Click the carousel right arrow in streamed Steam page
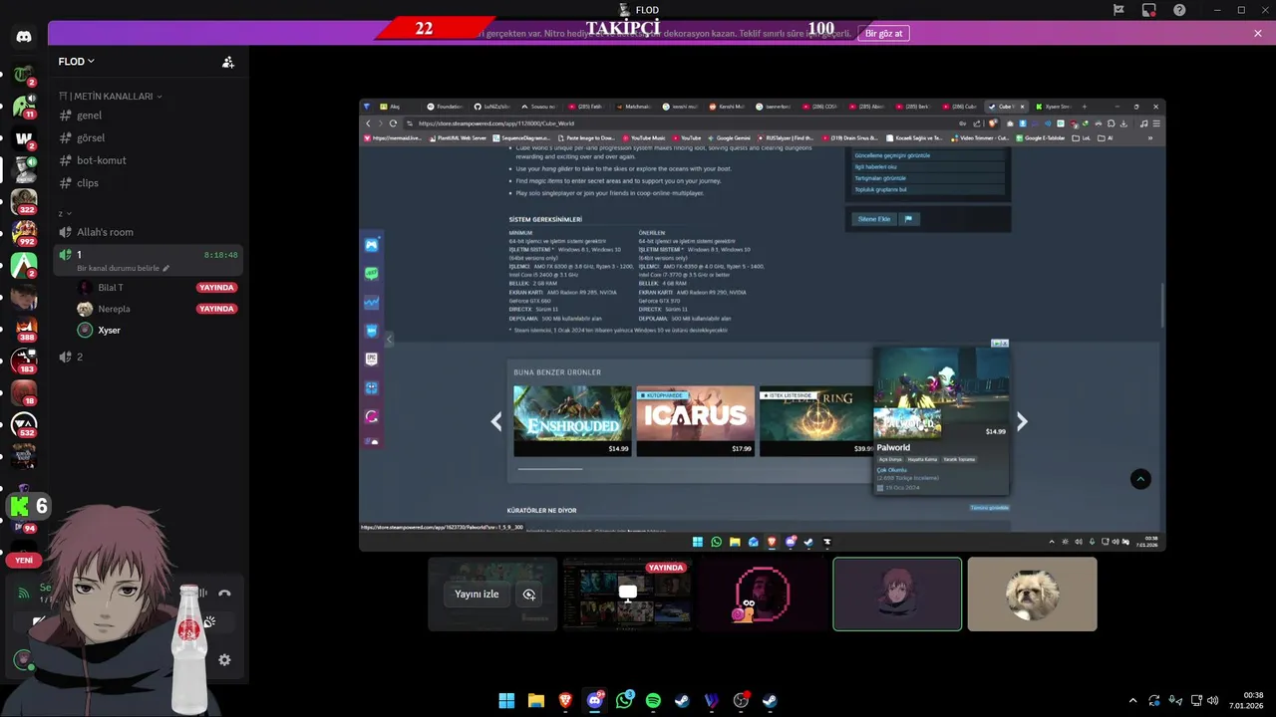The height and width of the screenshot is (717, 1276). pyautogui.click(x=1022, y=421)
